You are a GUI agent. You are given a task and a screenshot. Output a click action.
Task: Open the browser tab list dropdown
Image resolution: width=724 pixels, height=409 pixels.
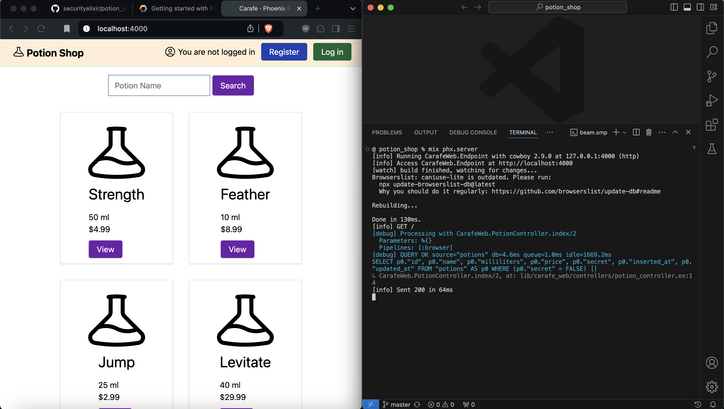click(353, 9)
